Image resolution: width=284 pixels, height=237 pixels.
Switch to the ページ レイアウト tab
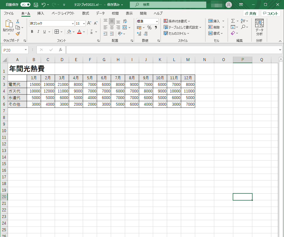coord(63,13)
